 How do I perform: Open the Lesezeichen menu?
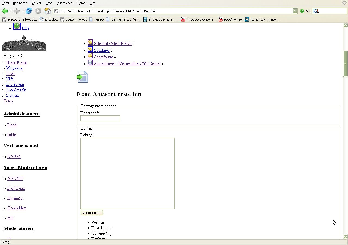[64, 3]
